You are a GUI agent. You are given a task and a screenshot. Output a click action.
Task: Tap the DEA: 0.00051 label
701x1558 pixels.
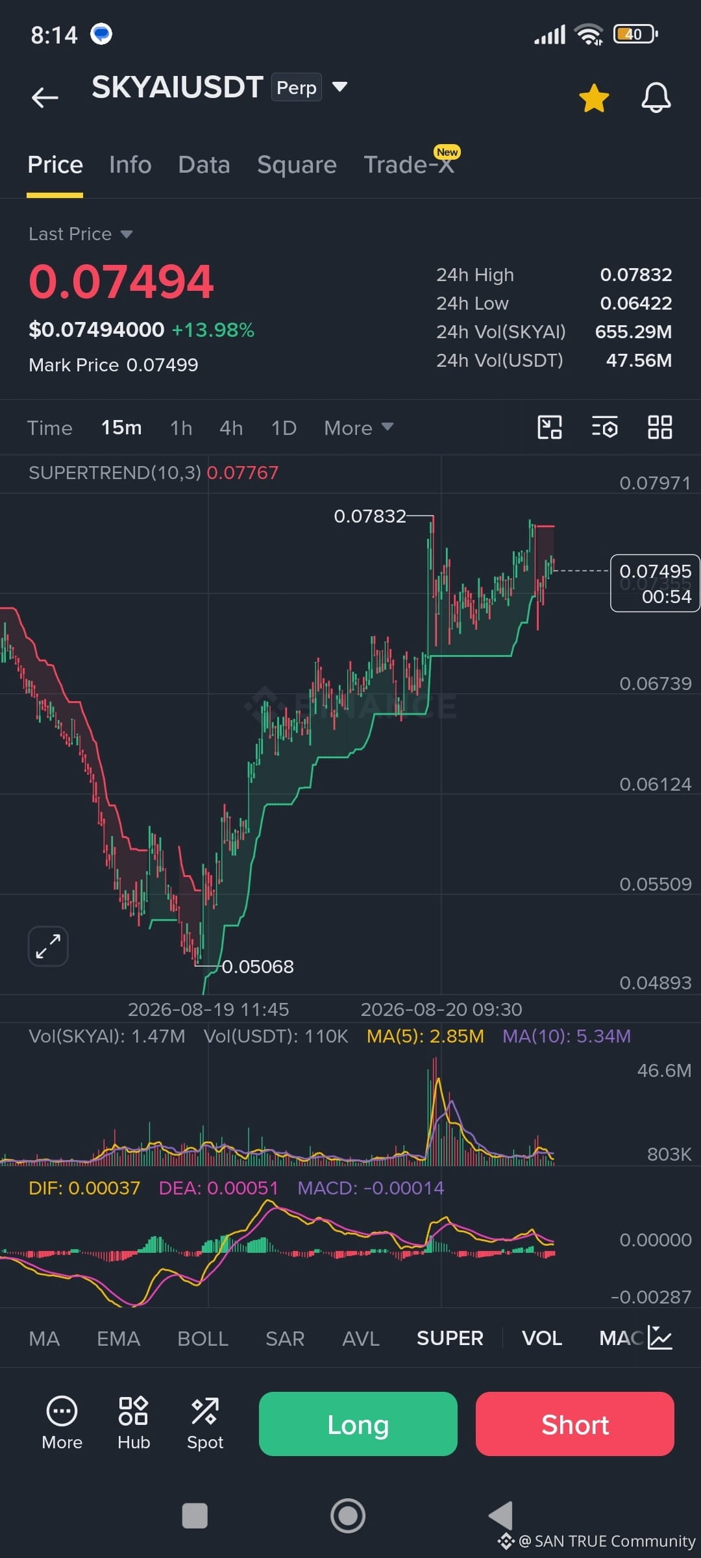219,1188
